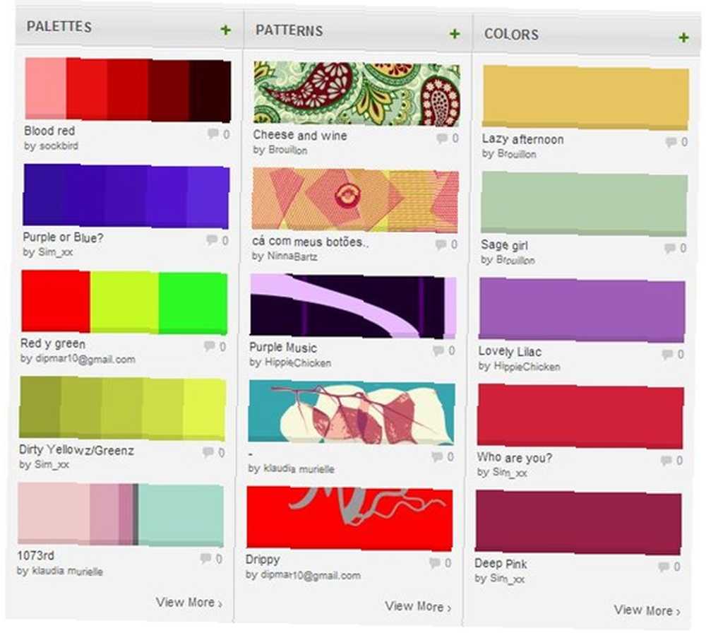Open comments bubble for Lazy afternoon color

click(671, 142)
